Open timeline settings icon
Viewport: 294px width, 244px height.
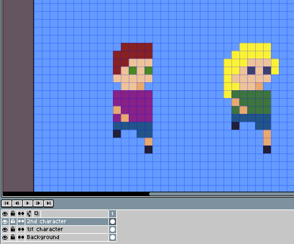click(x=29, y=214)
